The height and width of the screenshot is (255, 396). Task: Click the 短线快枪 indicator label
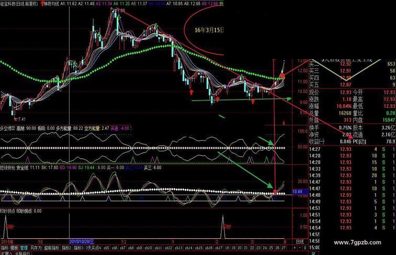[7, 168]
